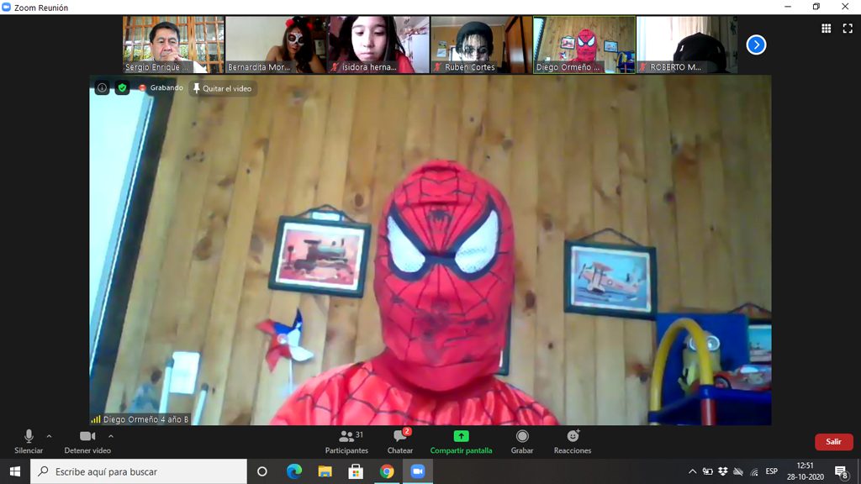Stop camera with Detener video
861x484 pixels.
point(87,441)
